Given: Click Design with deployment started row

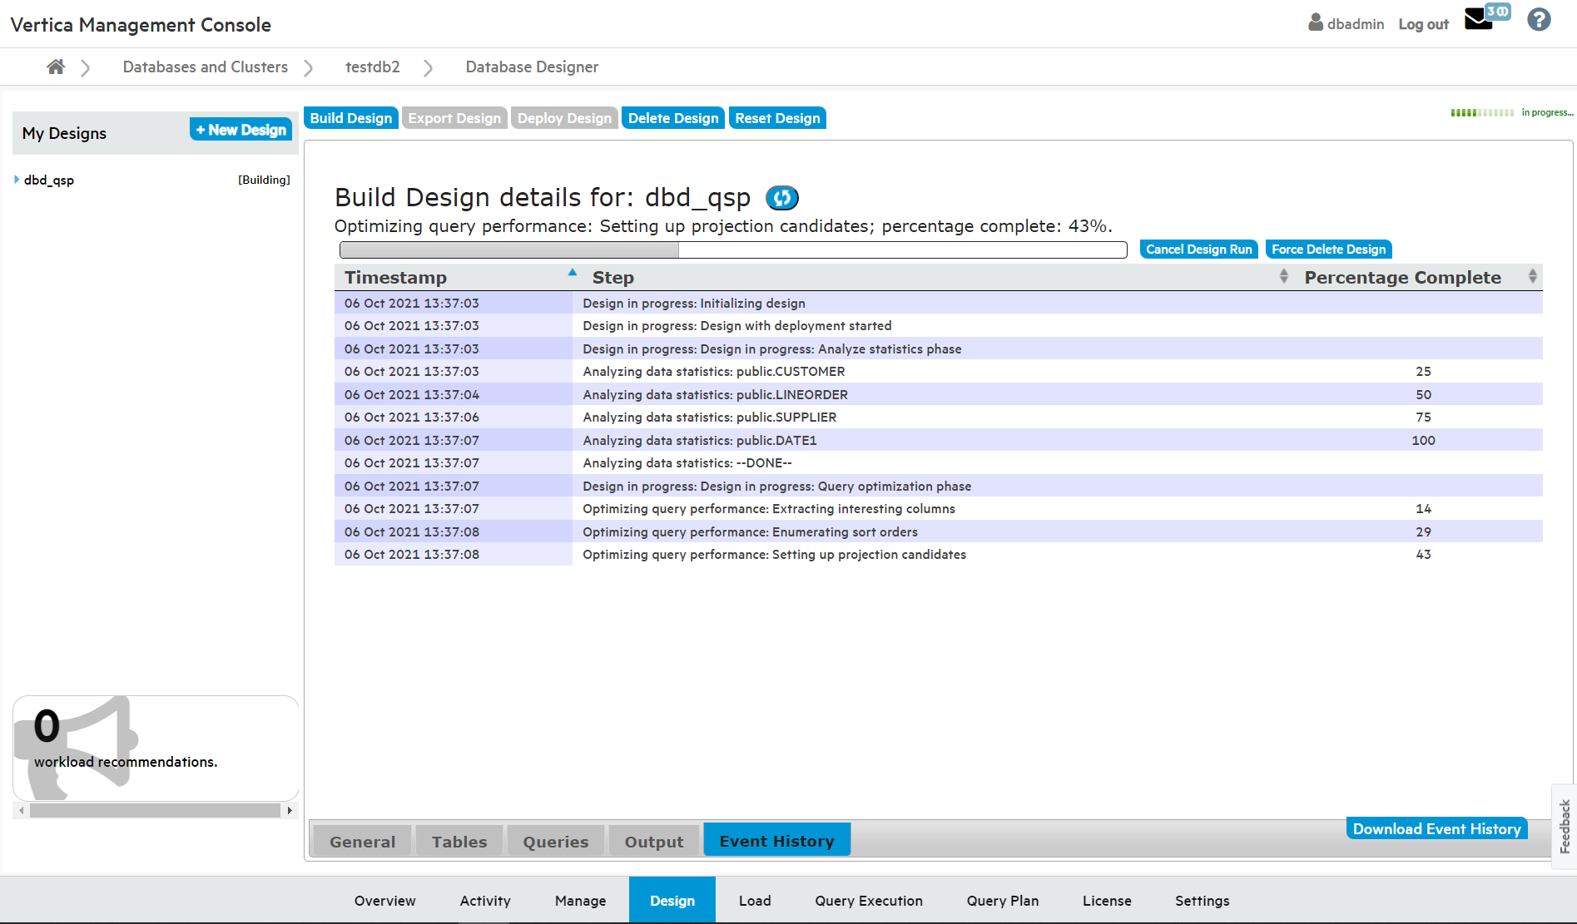Looking at the screenshot, I should click(939, 326).
